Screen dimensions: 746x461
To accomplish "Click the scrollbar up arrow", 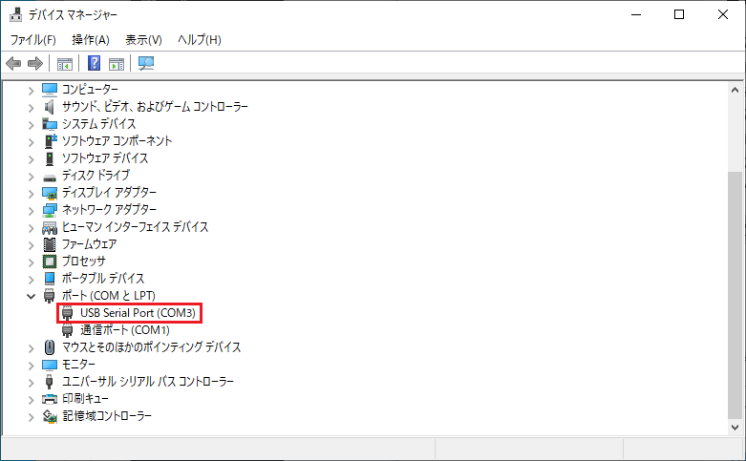I will pyautogui.click(x=735, y=90).
